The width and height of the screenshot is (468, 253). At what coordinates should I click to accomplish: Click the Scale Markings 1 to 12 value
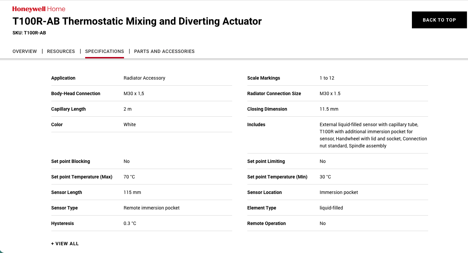[327, 78]
